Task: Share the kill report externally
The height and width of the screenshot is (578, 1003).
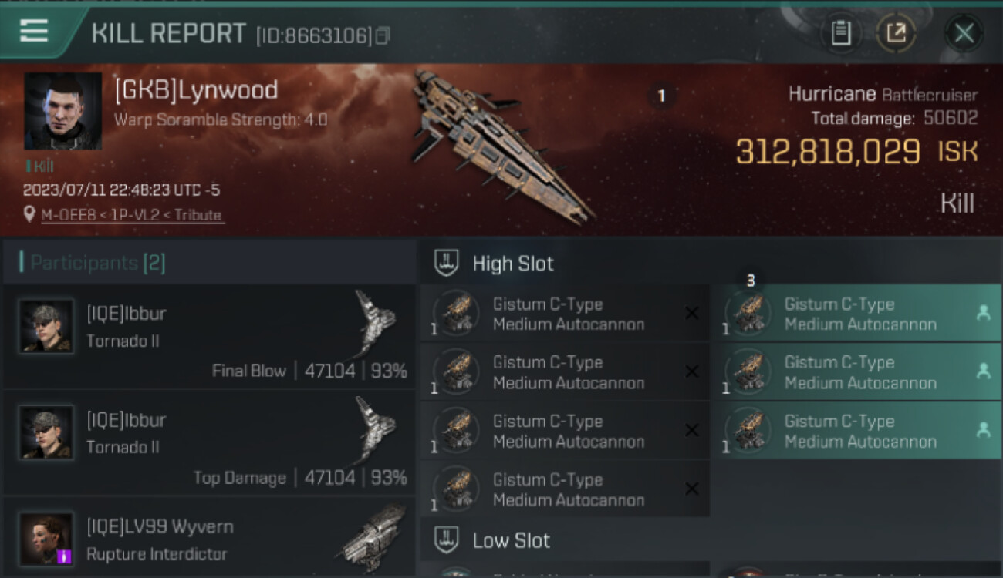Action: pyautogui.click(x=897, y=33)
